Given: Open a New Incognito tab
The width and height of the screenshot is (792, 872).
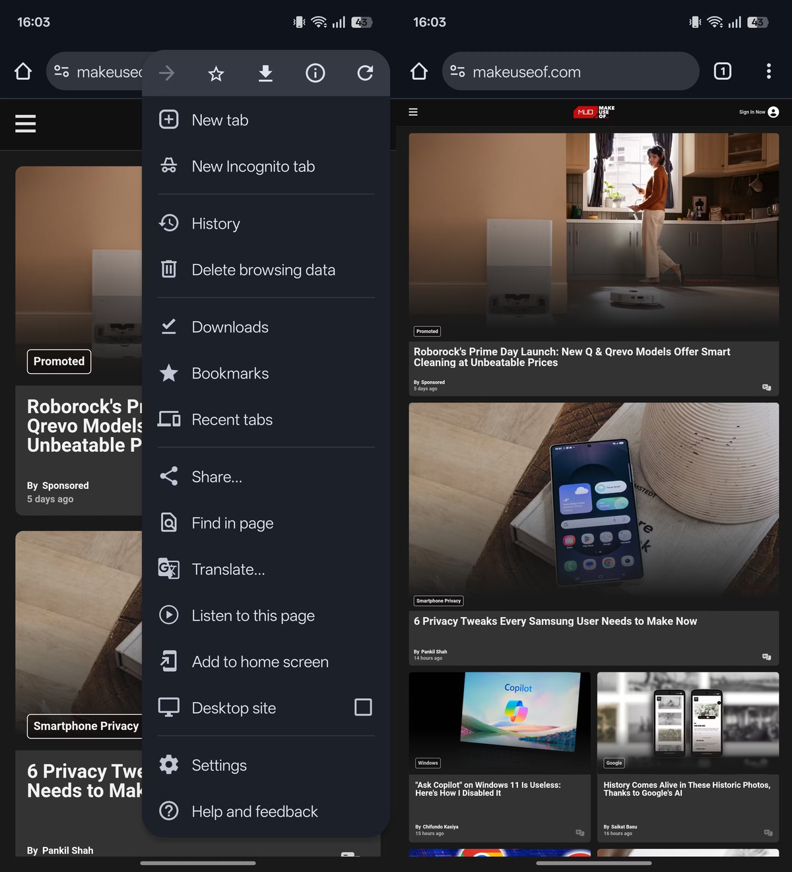Looking at the screenshot, I should [266, 166].
